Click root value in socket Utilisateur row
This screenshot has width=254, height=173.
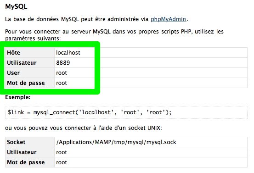coord(62,152)
